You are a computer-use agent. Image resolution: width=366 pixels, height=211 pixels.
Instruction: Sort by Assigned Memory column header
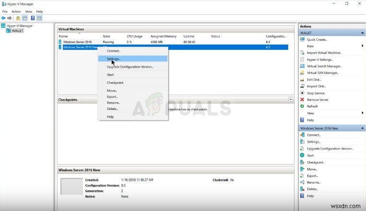164,36
